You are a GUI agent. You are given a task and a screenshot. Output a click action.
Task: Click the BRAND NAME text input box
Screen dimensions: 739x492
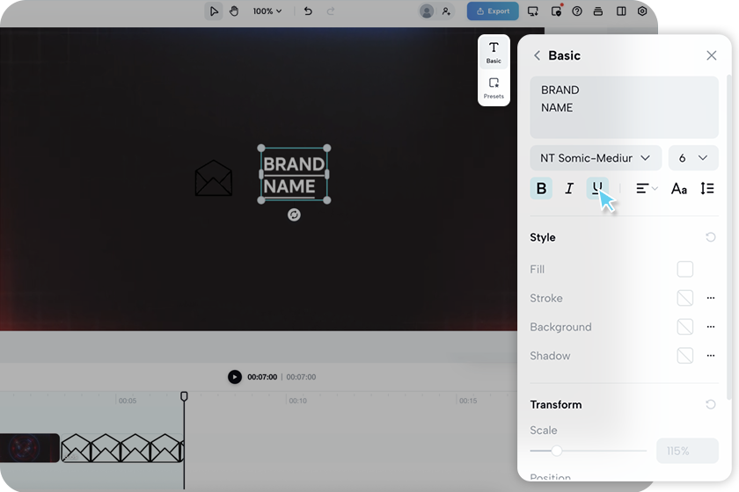[624, 107]
